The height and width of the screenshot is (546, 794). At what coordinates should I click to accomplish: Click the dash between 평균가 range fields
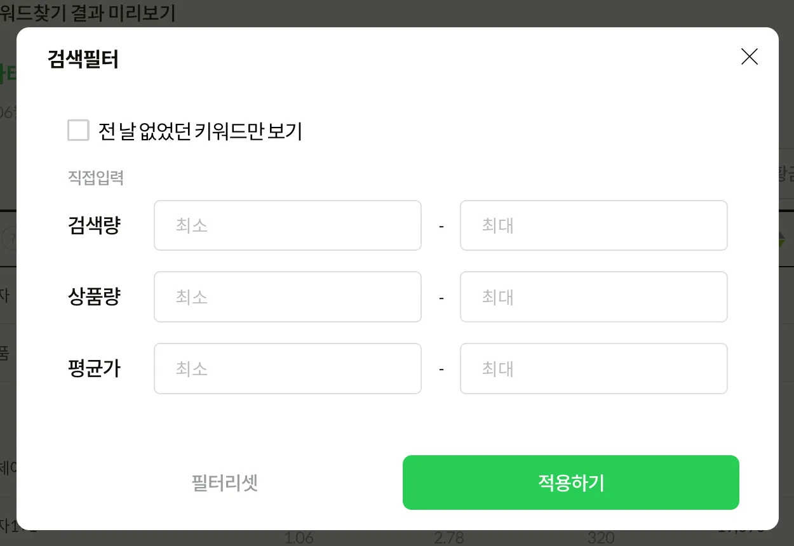(441, 370)
